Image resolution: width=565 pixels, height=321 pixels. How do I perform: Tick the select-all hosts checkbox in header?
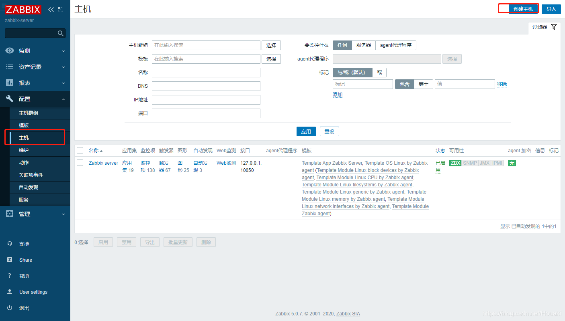pos(80,150)
